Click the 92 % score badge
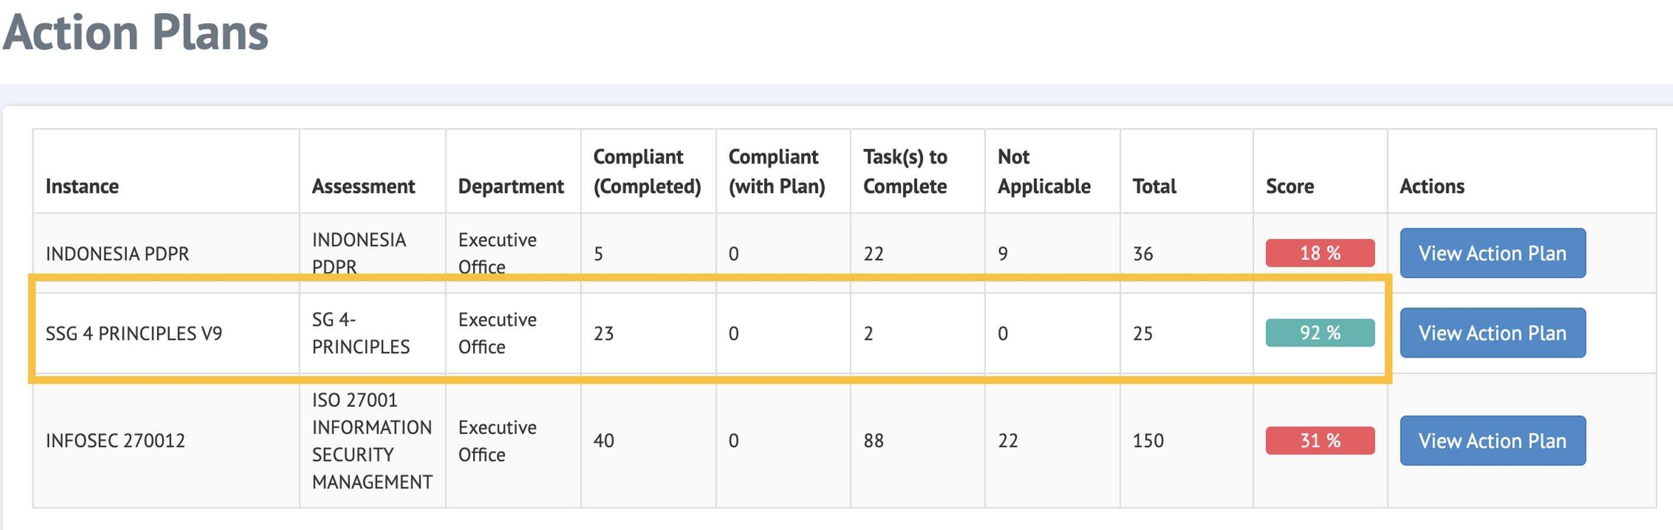 tap(1320, 333)
